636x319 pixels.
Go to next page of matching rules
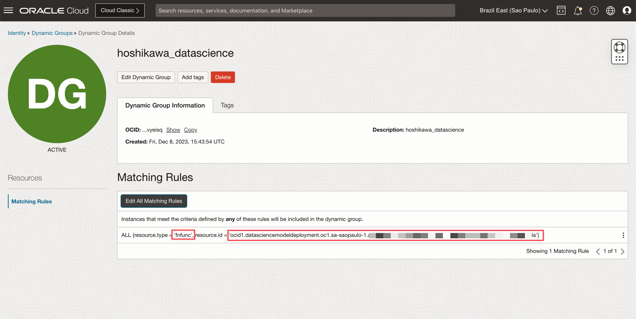pyautogui.click(x=623, y=251)
